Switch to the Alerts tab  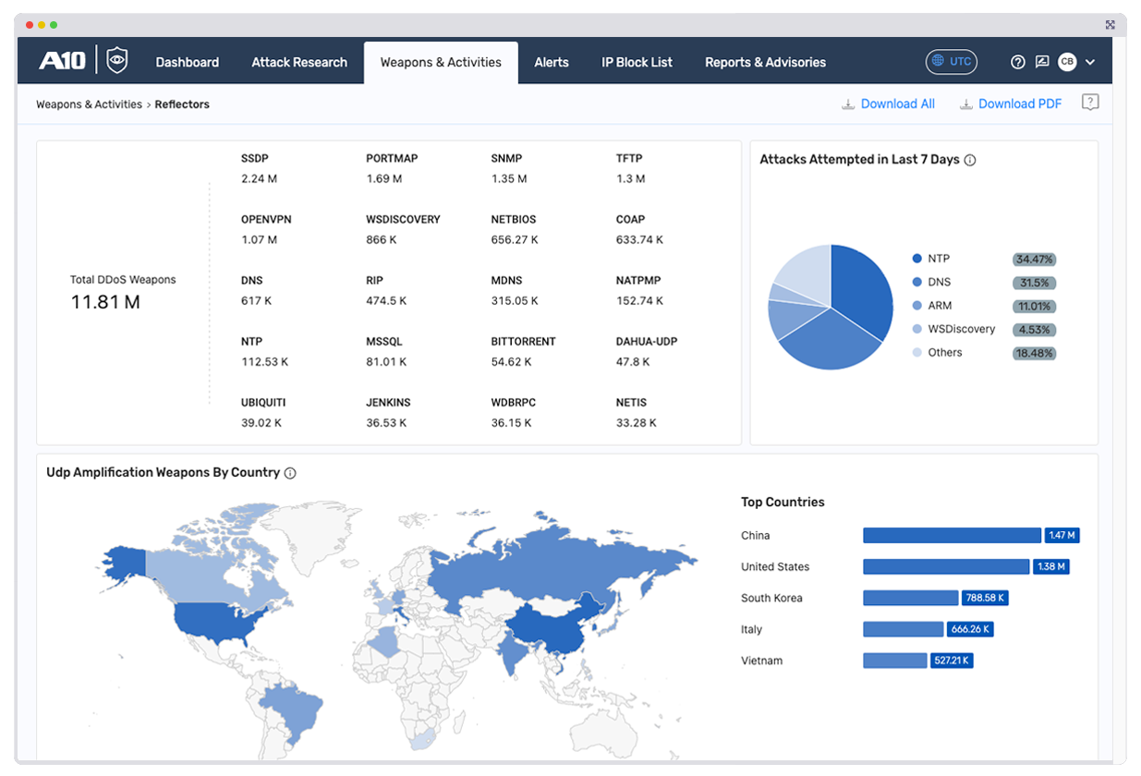[552, 62]
